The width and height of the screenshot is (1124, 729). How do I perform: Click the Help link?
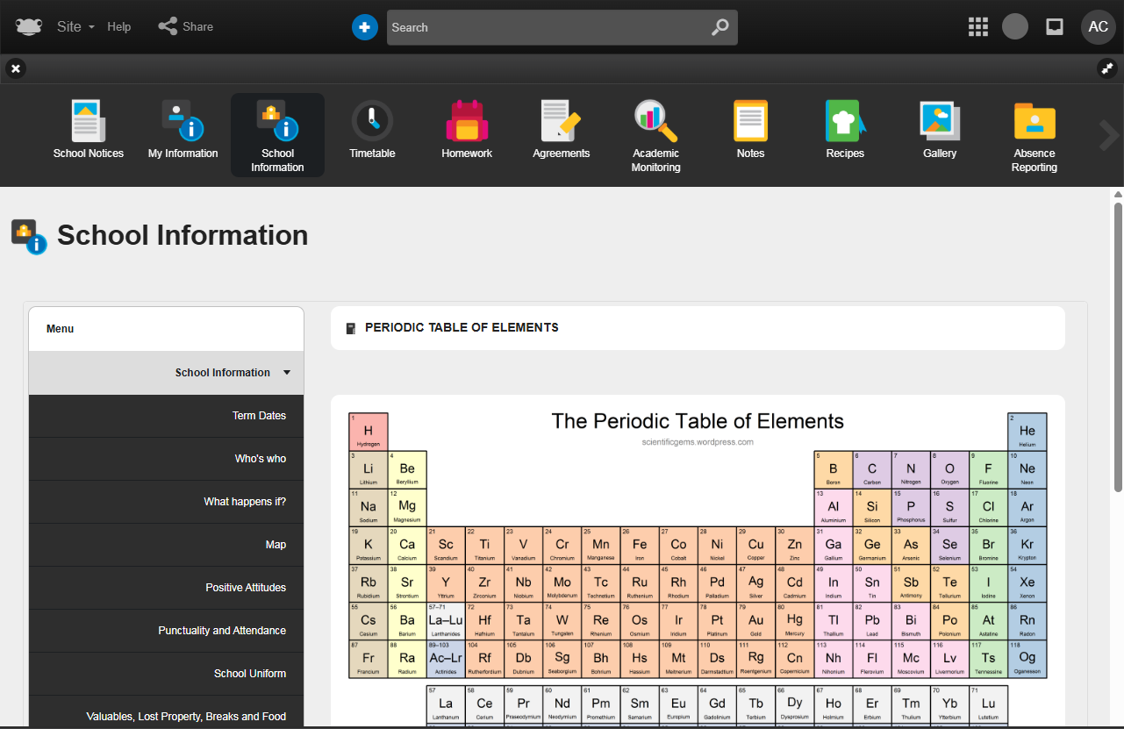(119, 27)
